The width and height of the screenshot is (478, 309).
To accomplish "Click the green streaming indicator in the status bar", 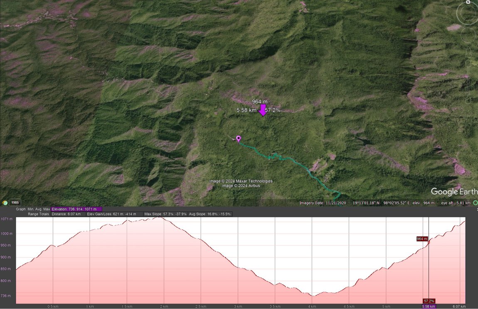I will click(475, 203).
